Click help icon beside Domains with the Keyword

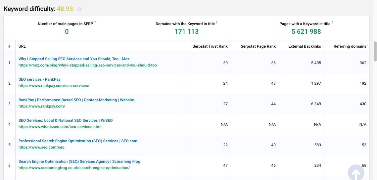(x=216, y=22)
